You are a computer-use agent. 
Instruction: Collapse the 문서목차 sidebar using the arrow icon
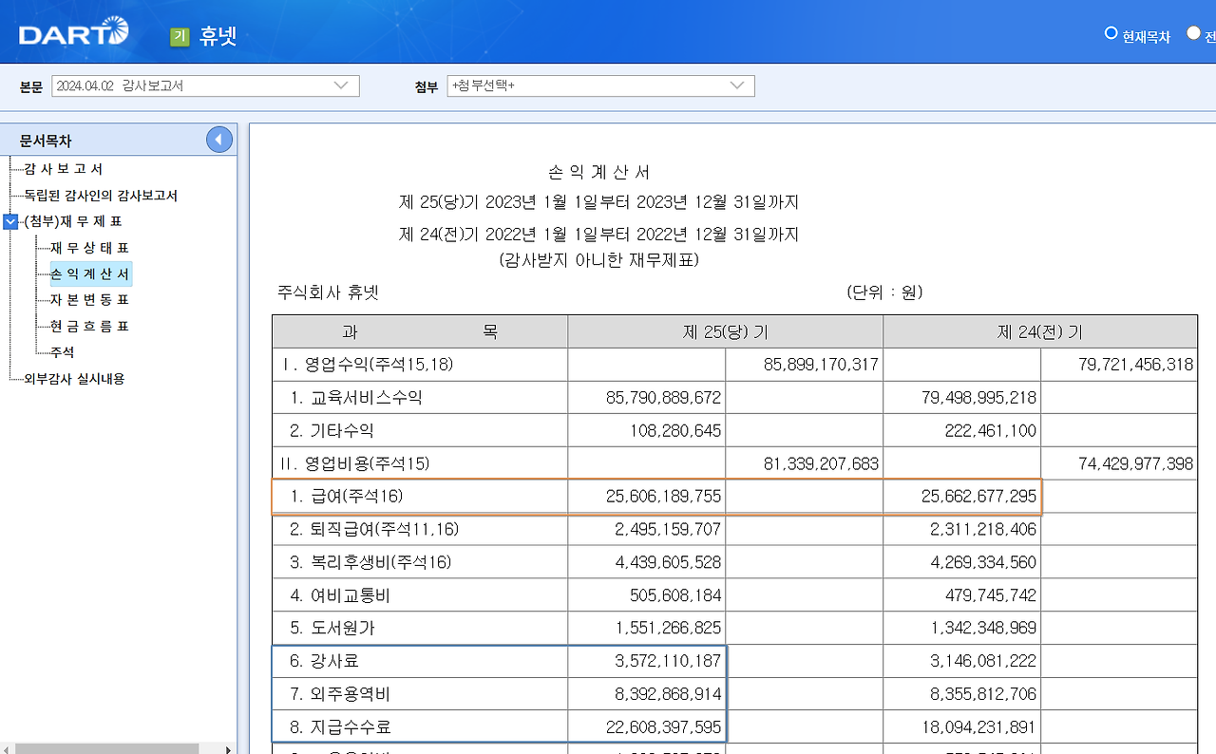pyautogui.click(x=218, y=139)
